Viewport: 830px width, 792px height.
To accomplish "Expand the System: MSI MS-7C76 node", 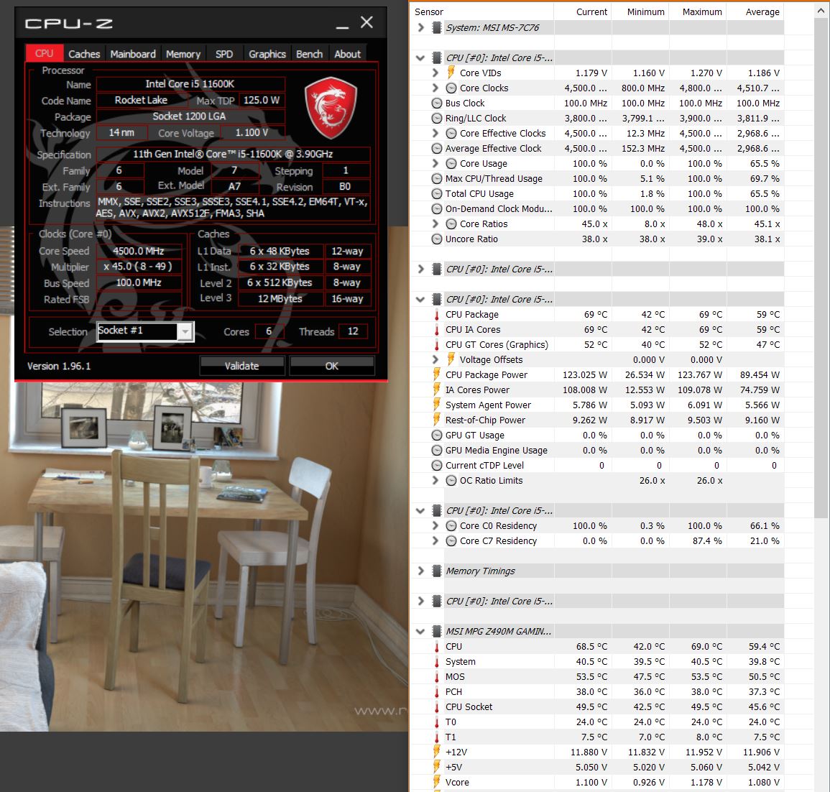I will [x=421, y=27].
